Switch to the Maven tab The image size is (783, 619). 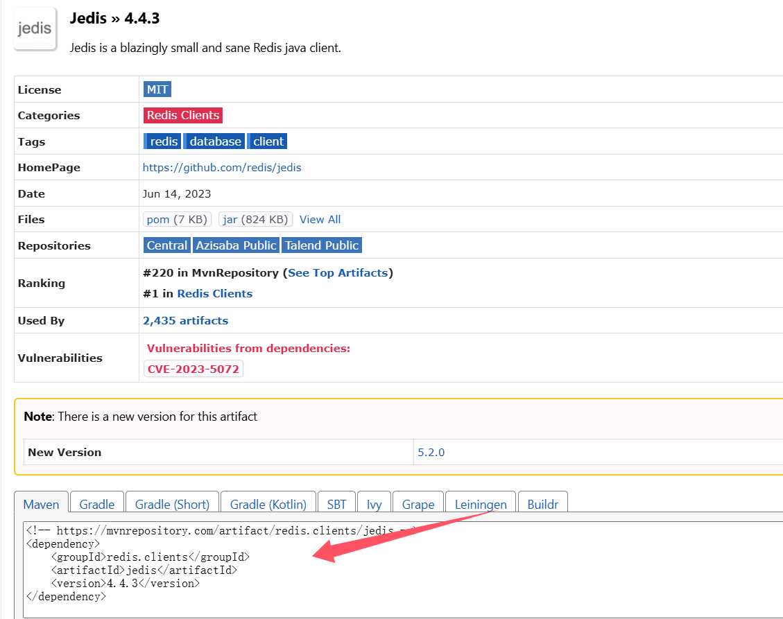coord(42,504)
